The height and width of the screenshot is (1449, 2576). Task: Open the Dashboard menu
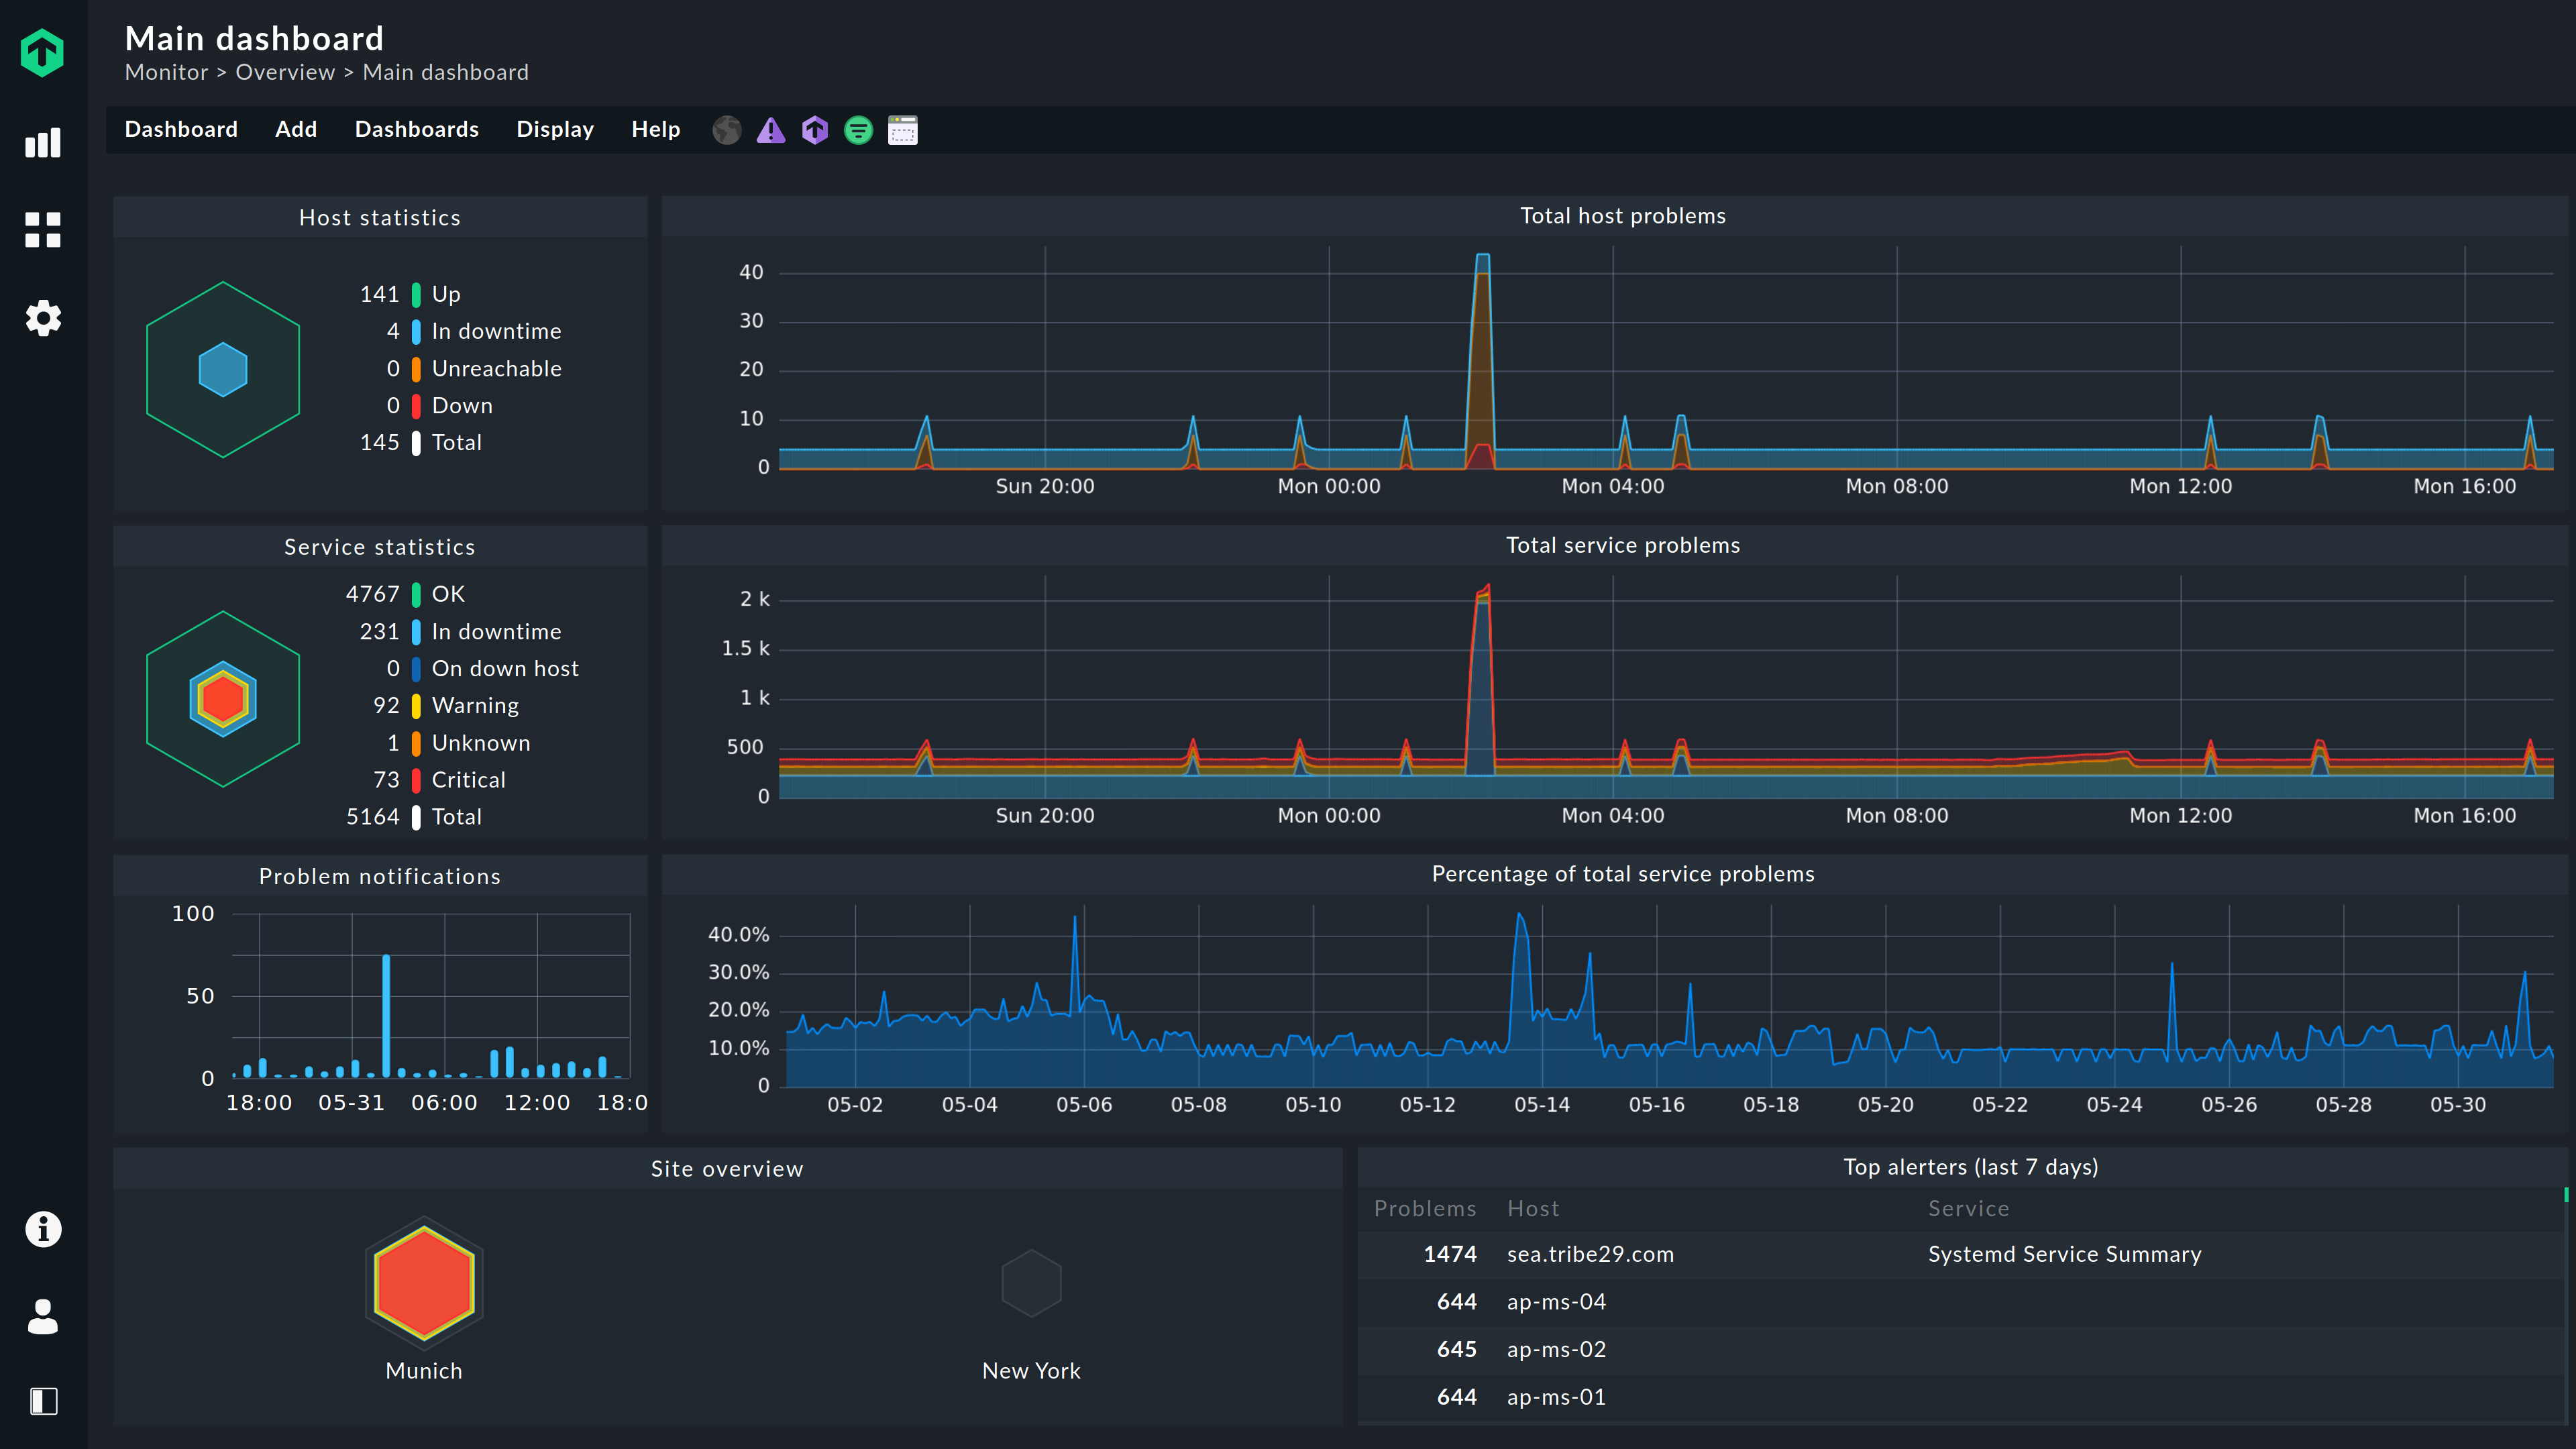coord(181,129)
